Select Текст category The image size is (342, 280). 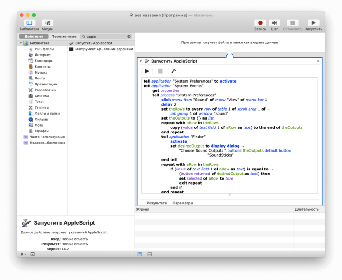(x=43, y=101)
